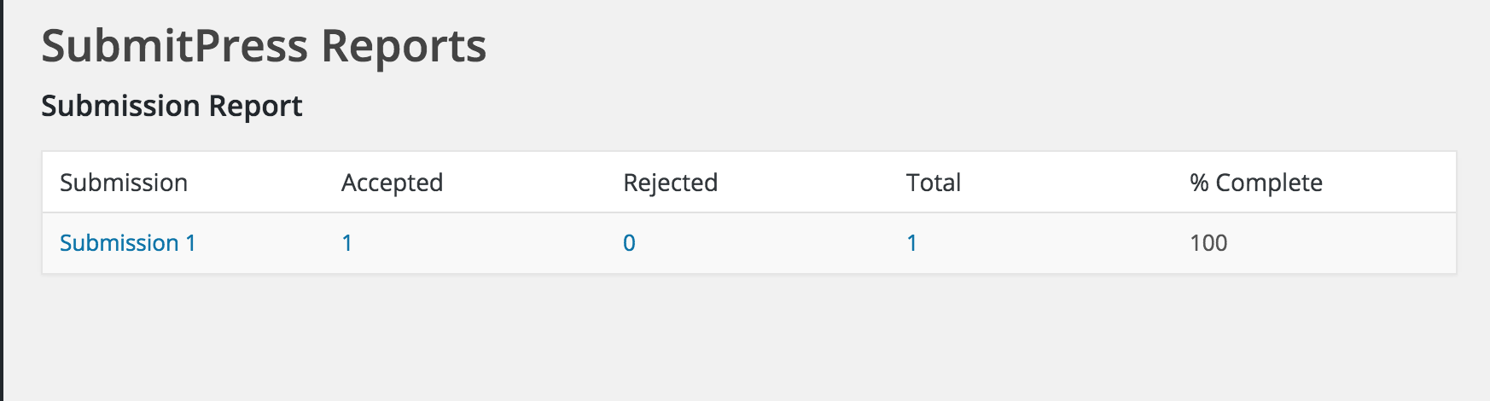Open the Submission 1 link
The image size is (1490, 401).
point(127,243)
